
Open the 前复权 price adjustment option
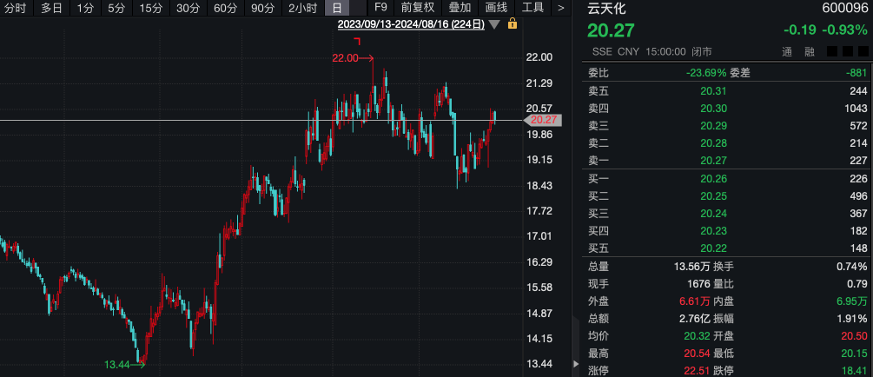point(418,8)
